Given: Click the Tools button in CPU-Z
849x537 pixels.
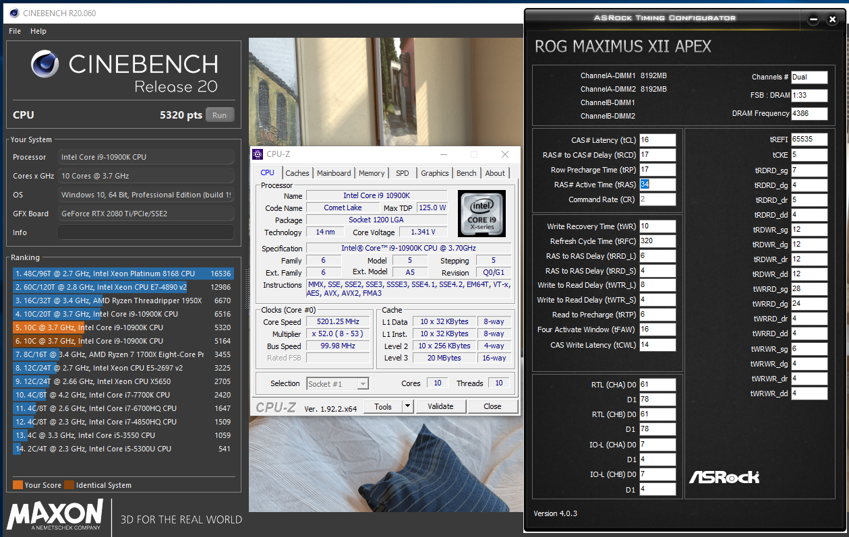Looking at the screenshot, I should (383, 406).
